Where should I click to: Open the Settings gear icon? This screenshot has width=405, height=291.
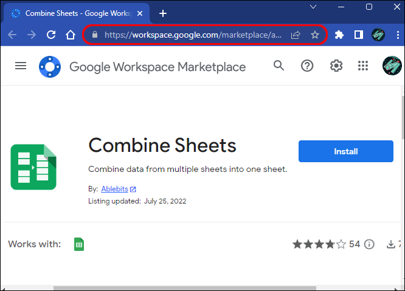[x=336, y=66]
